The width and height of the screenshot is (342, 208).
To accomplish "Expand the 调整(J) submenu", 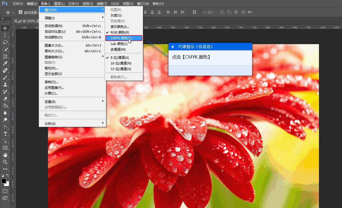I will tap(72, 18).
